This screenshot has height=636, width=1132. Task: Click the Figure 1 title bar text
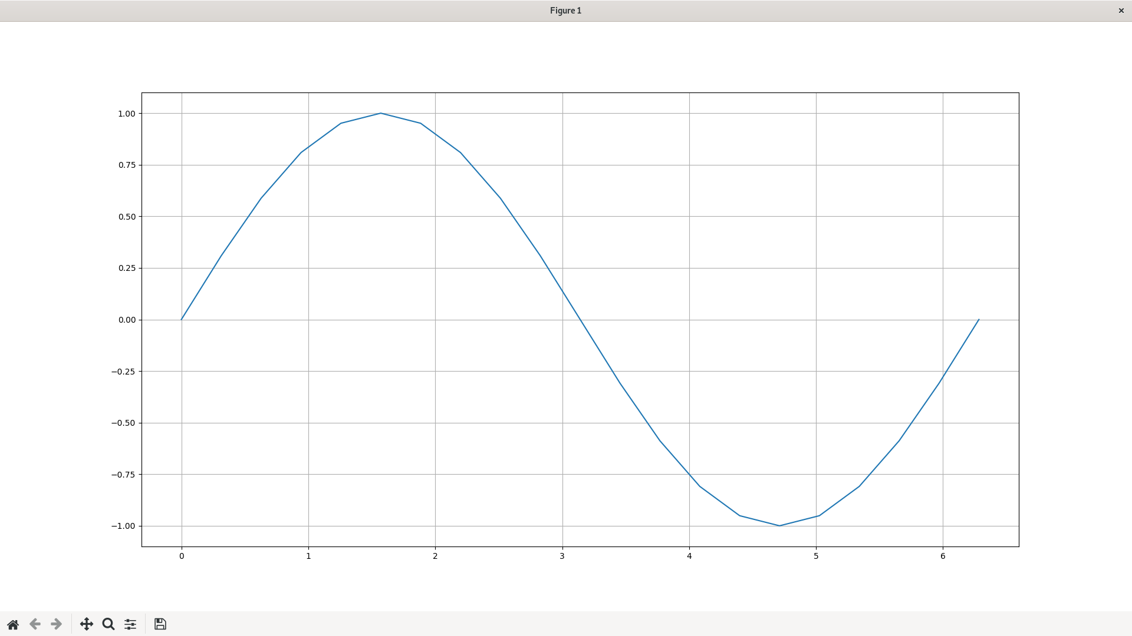565,11
